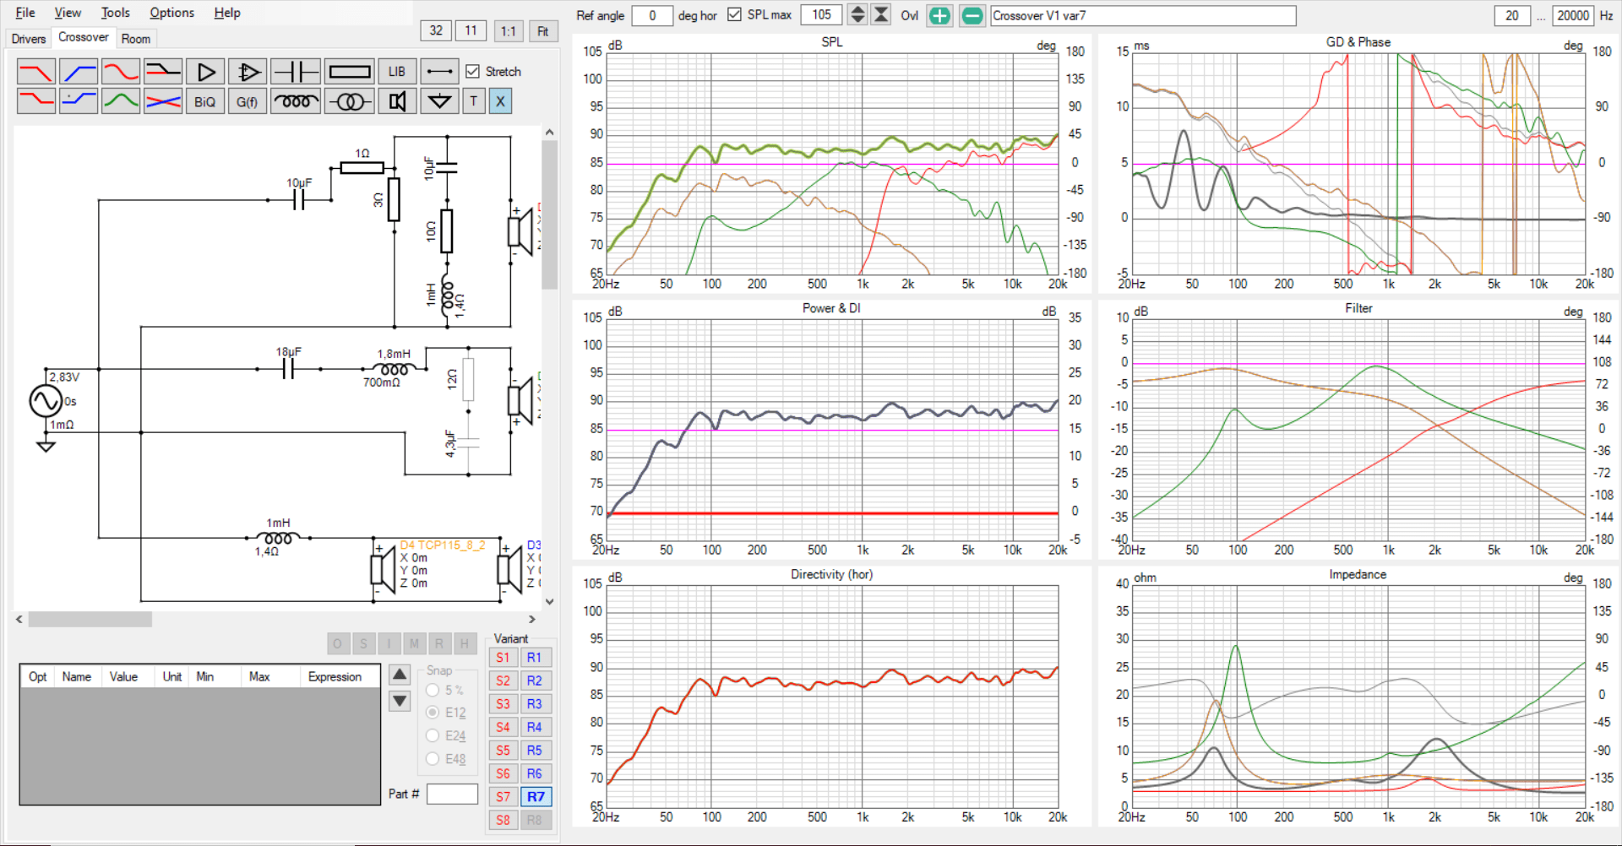The width and height of the screenshot is (1622, 846).
Task: Open the File menu
Action: (x=25, y=13)
